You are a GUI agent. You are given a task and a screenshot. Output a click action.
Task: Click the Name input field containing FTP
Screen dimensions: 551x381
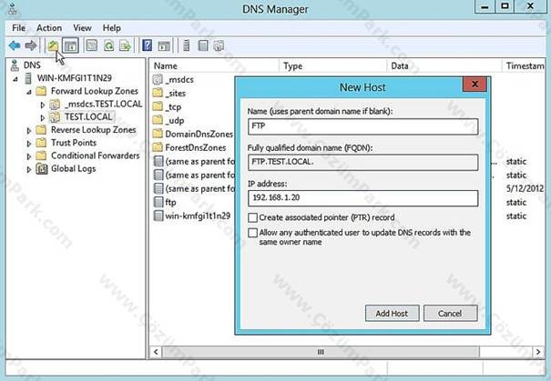point(363,126)
